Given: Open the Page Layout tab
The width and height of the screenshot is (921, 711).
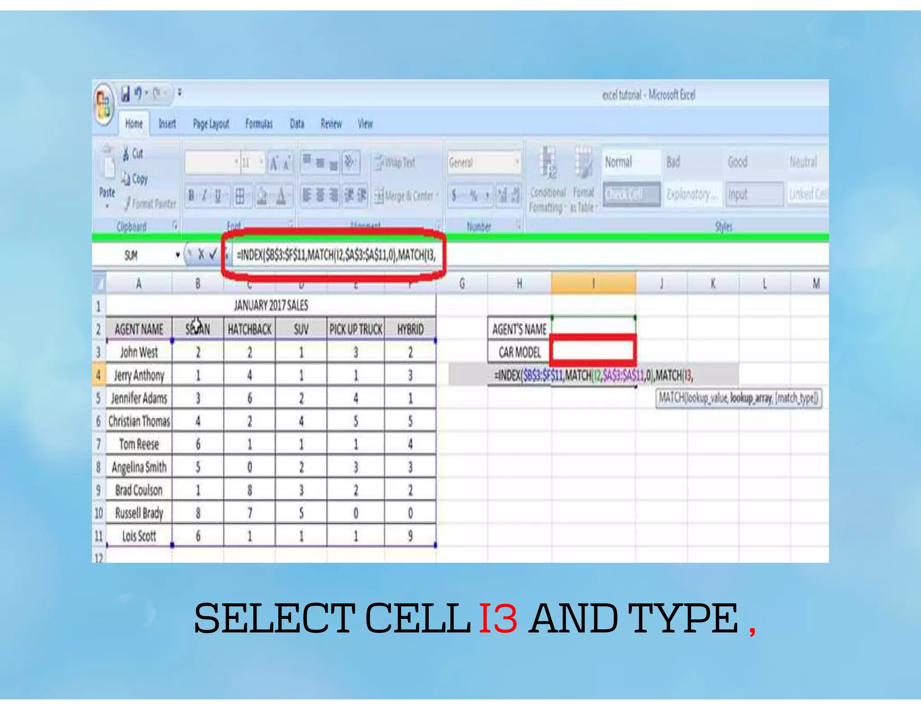Looking at the screenshot, I should (211, 124).
